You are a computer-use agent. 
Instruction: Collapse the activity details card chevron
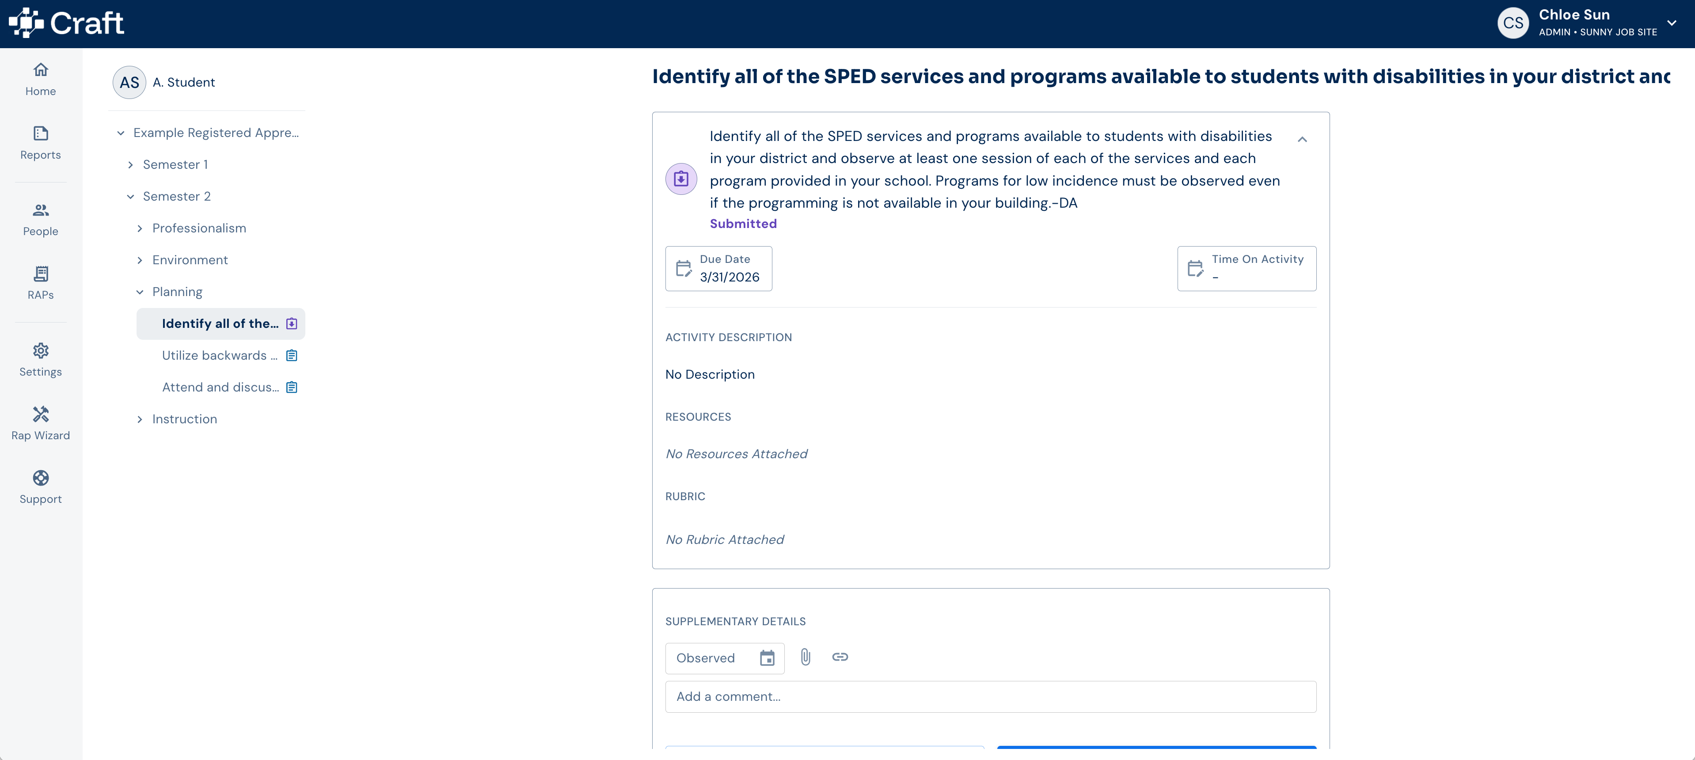[x=1302, y=139]
